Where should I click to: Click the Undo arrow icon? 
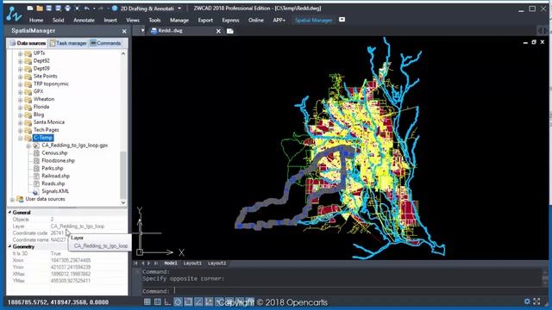click(86, 8)
